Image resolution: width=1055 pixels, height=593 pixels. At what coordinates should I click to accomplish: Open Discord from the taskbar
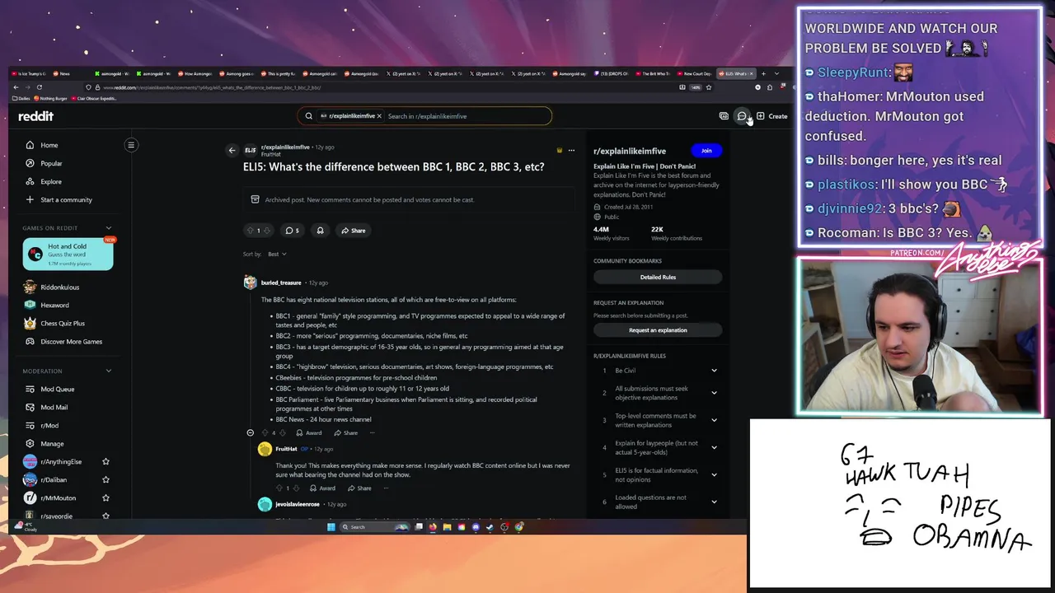[476, 527]
